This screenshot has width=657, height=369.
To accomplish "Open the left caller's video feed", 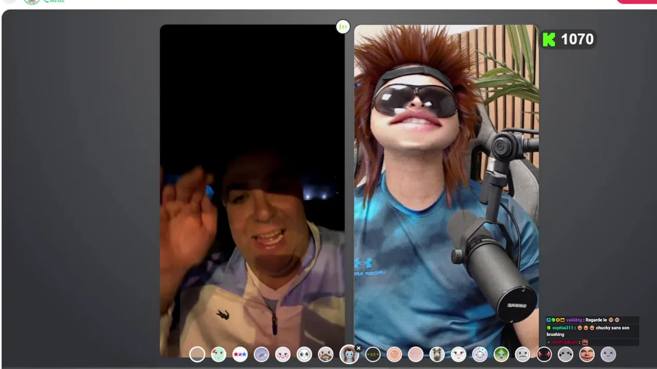I will point(253,191).
